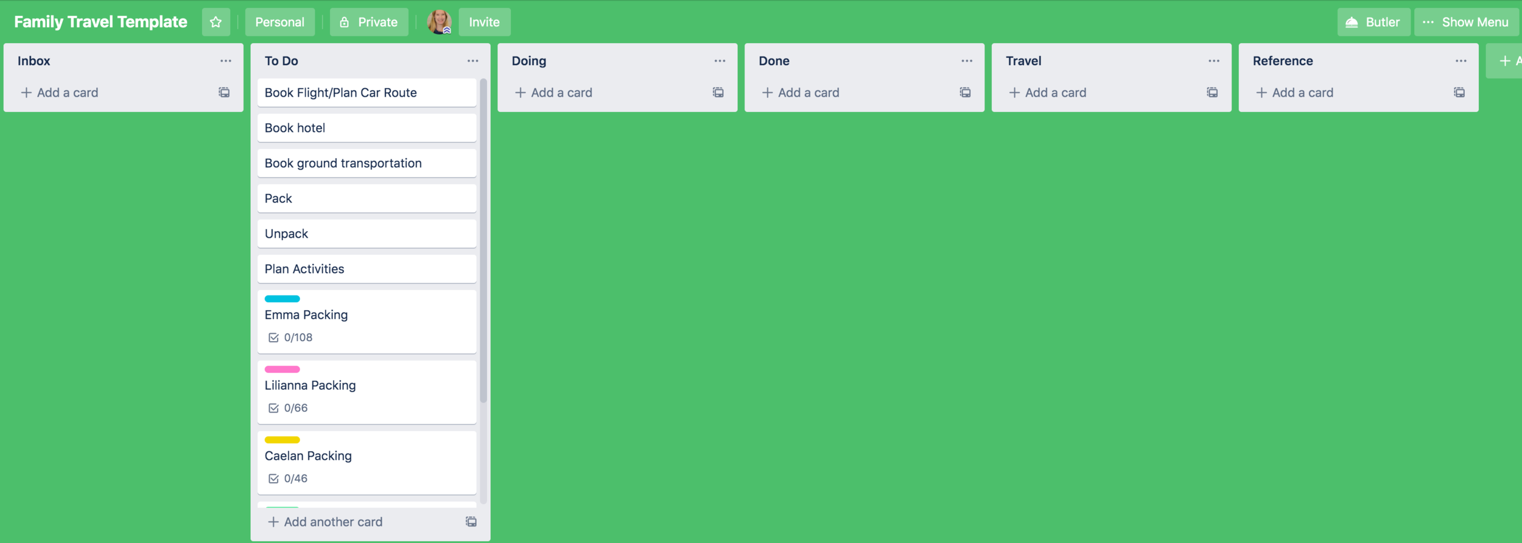Open Inbox list actions menu

pos(226,61)
